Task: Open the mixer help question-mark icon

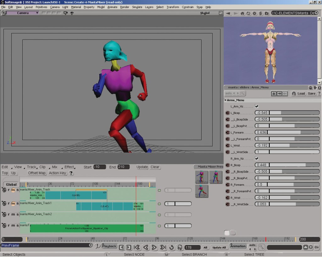Action: pos(71,173)
